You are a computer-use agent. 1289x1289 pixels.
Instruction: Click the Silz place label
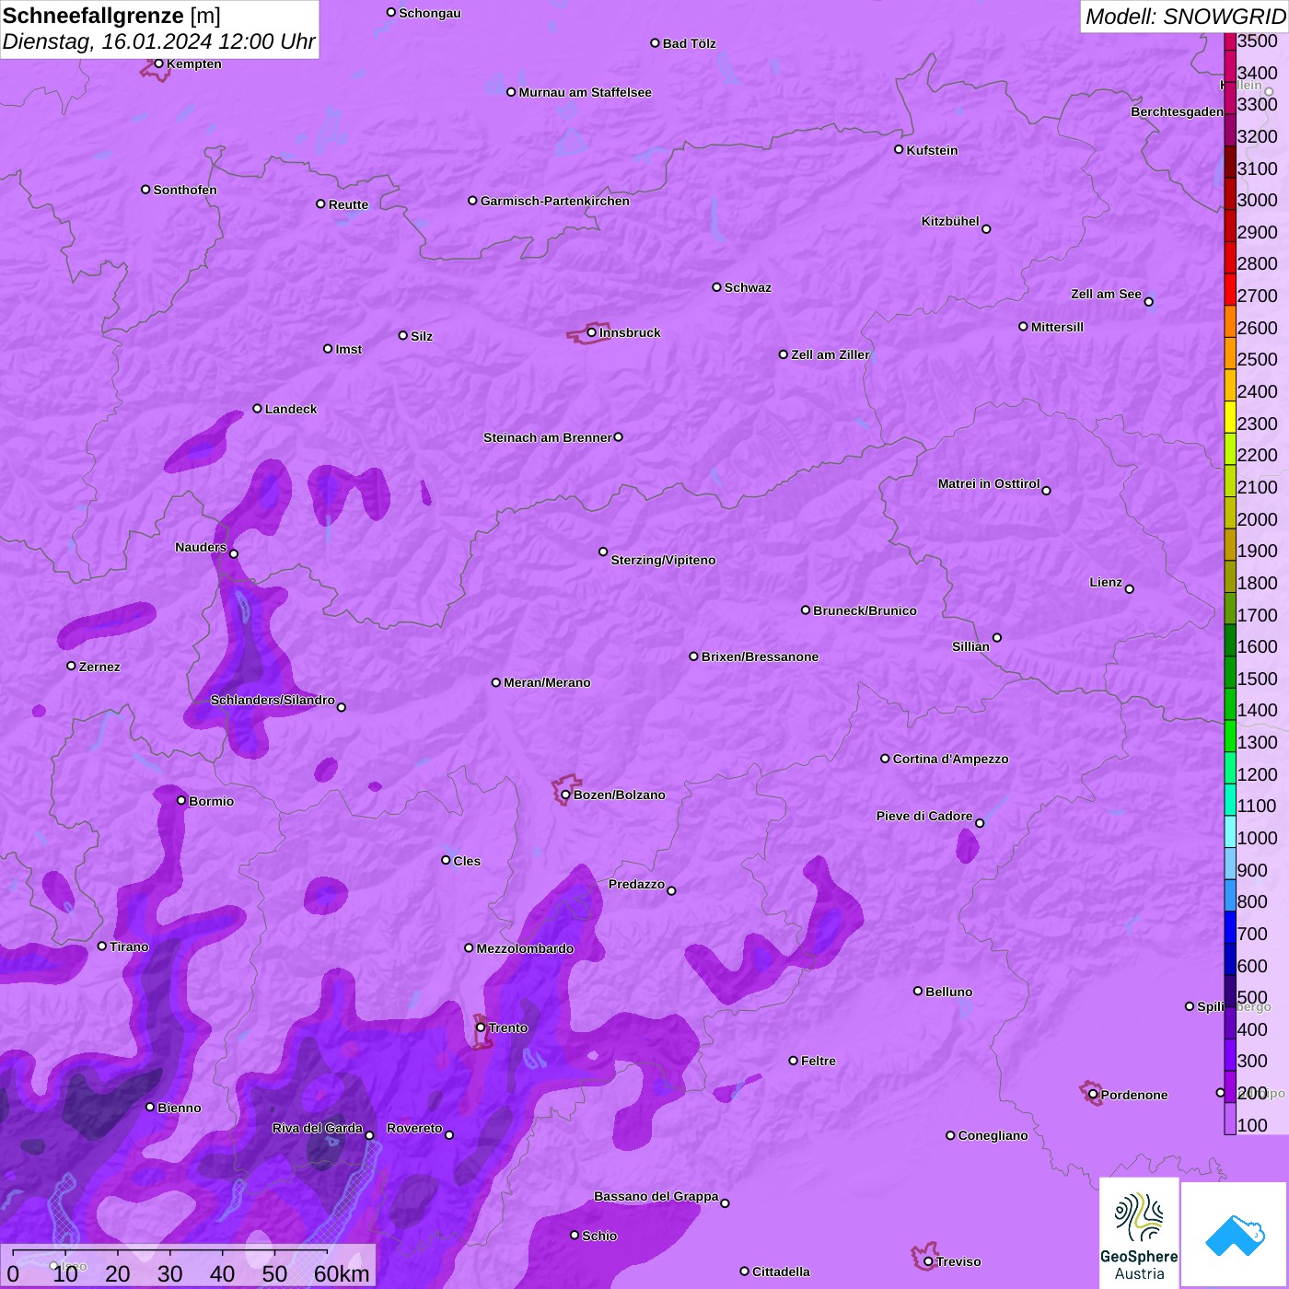click(422, 336)
